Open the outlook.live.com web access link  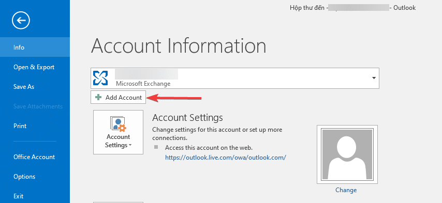coord(226,158)
